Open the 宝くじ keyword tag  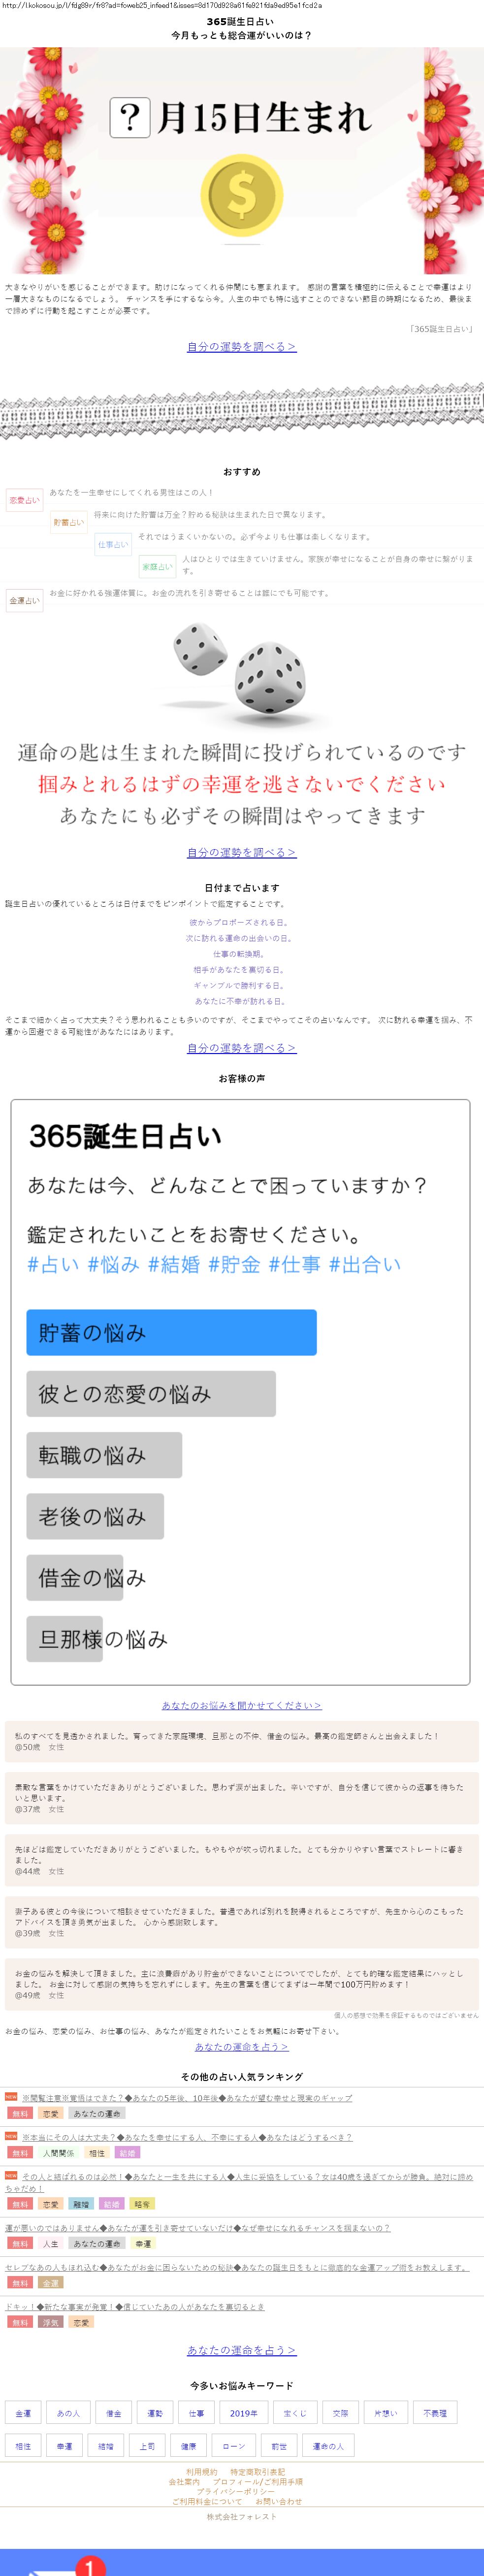(294, 2413)
